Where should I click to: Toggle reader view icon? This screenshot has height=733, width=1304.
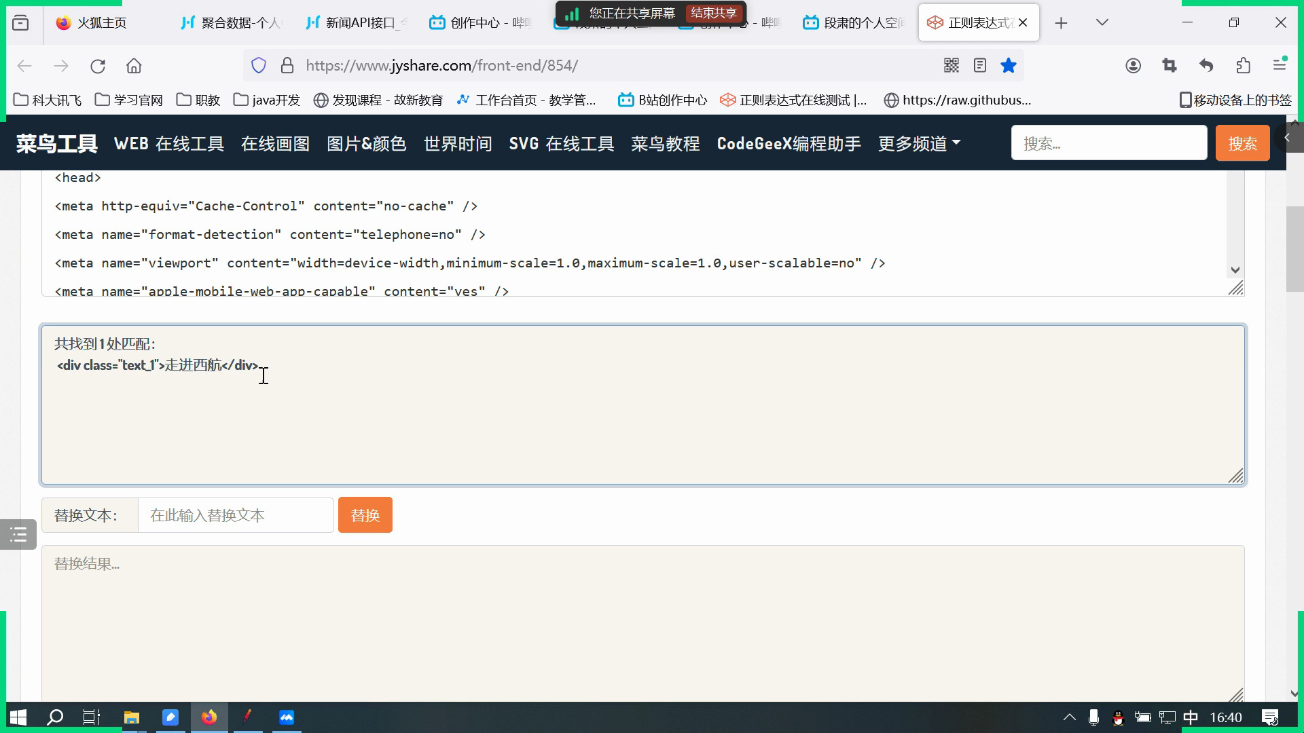click(x=980, y=66)
